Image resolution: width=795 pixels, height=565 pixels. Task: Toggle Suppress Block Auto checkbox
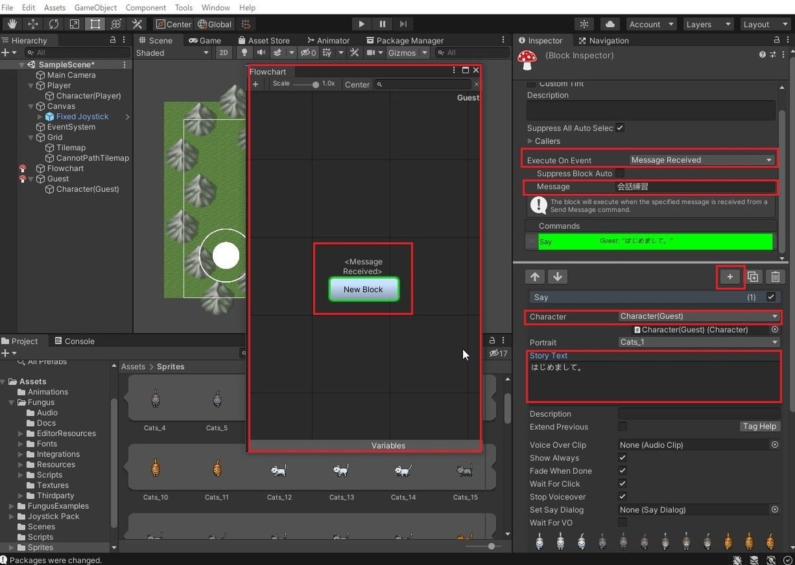coord(620,173)
